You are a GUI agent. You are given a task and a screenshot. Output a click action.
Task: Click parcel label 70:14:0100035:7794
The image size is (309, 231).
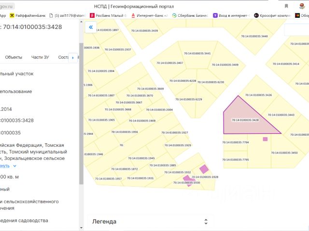[236, 142]
